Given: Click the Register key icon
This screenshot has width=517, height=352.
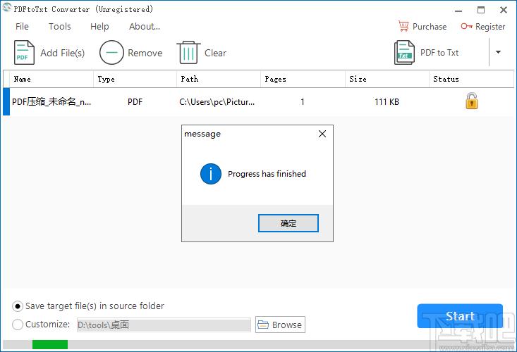Looking at the screenshot, I should pyautogui.click(x=466, y=26).
